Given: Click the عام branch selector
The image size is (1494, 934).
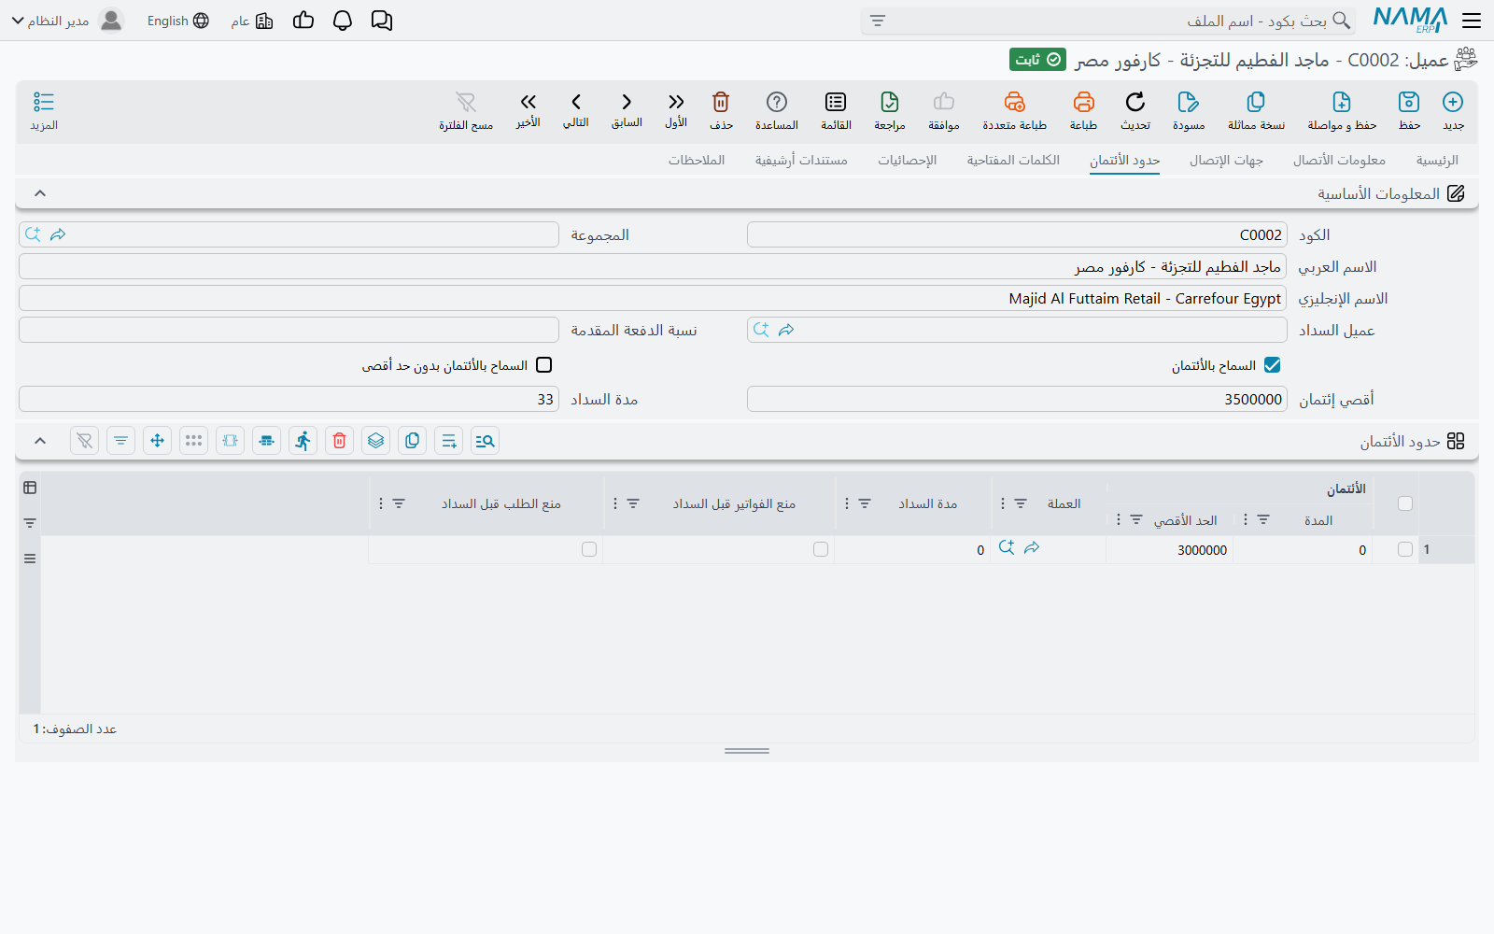Looking at the screenshot, I should [x=252, y=21].
